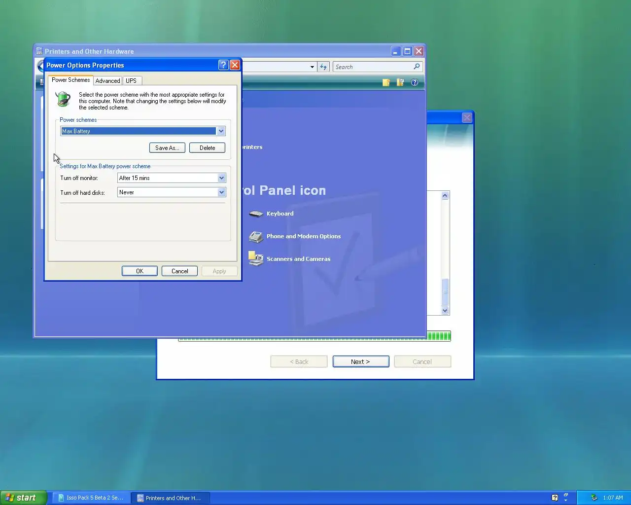Click the restore icon on the language bar

click(566, 495)
